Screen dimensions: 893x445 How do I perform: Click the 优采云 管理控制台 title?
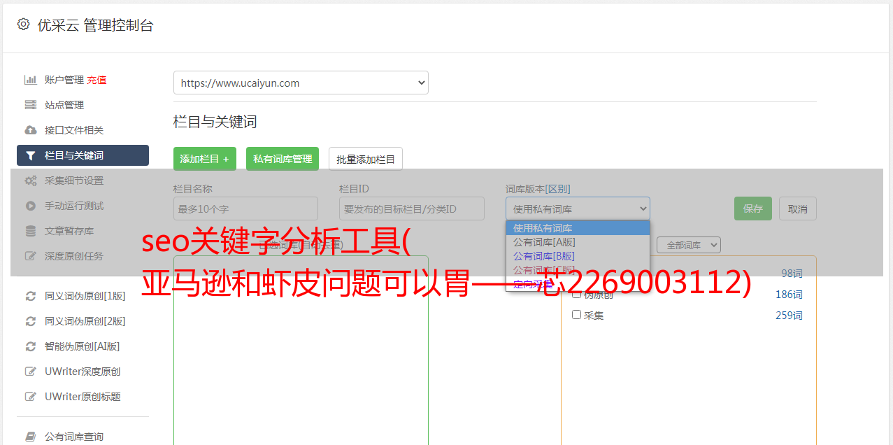pos(95,25)
